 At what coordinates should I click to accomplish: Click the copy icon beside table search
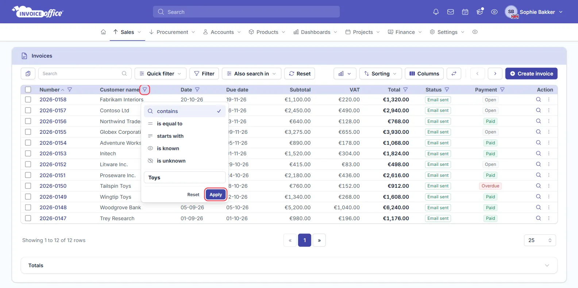[x=28, y=74]
